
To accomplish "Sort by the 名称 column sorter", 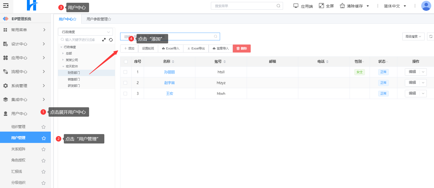I will coord(173,62).
